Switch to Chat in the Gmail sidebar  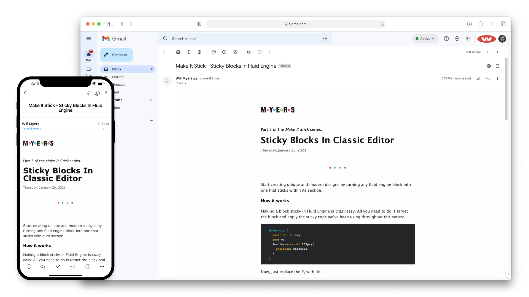88,71
